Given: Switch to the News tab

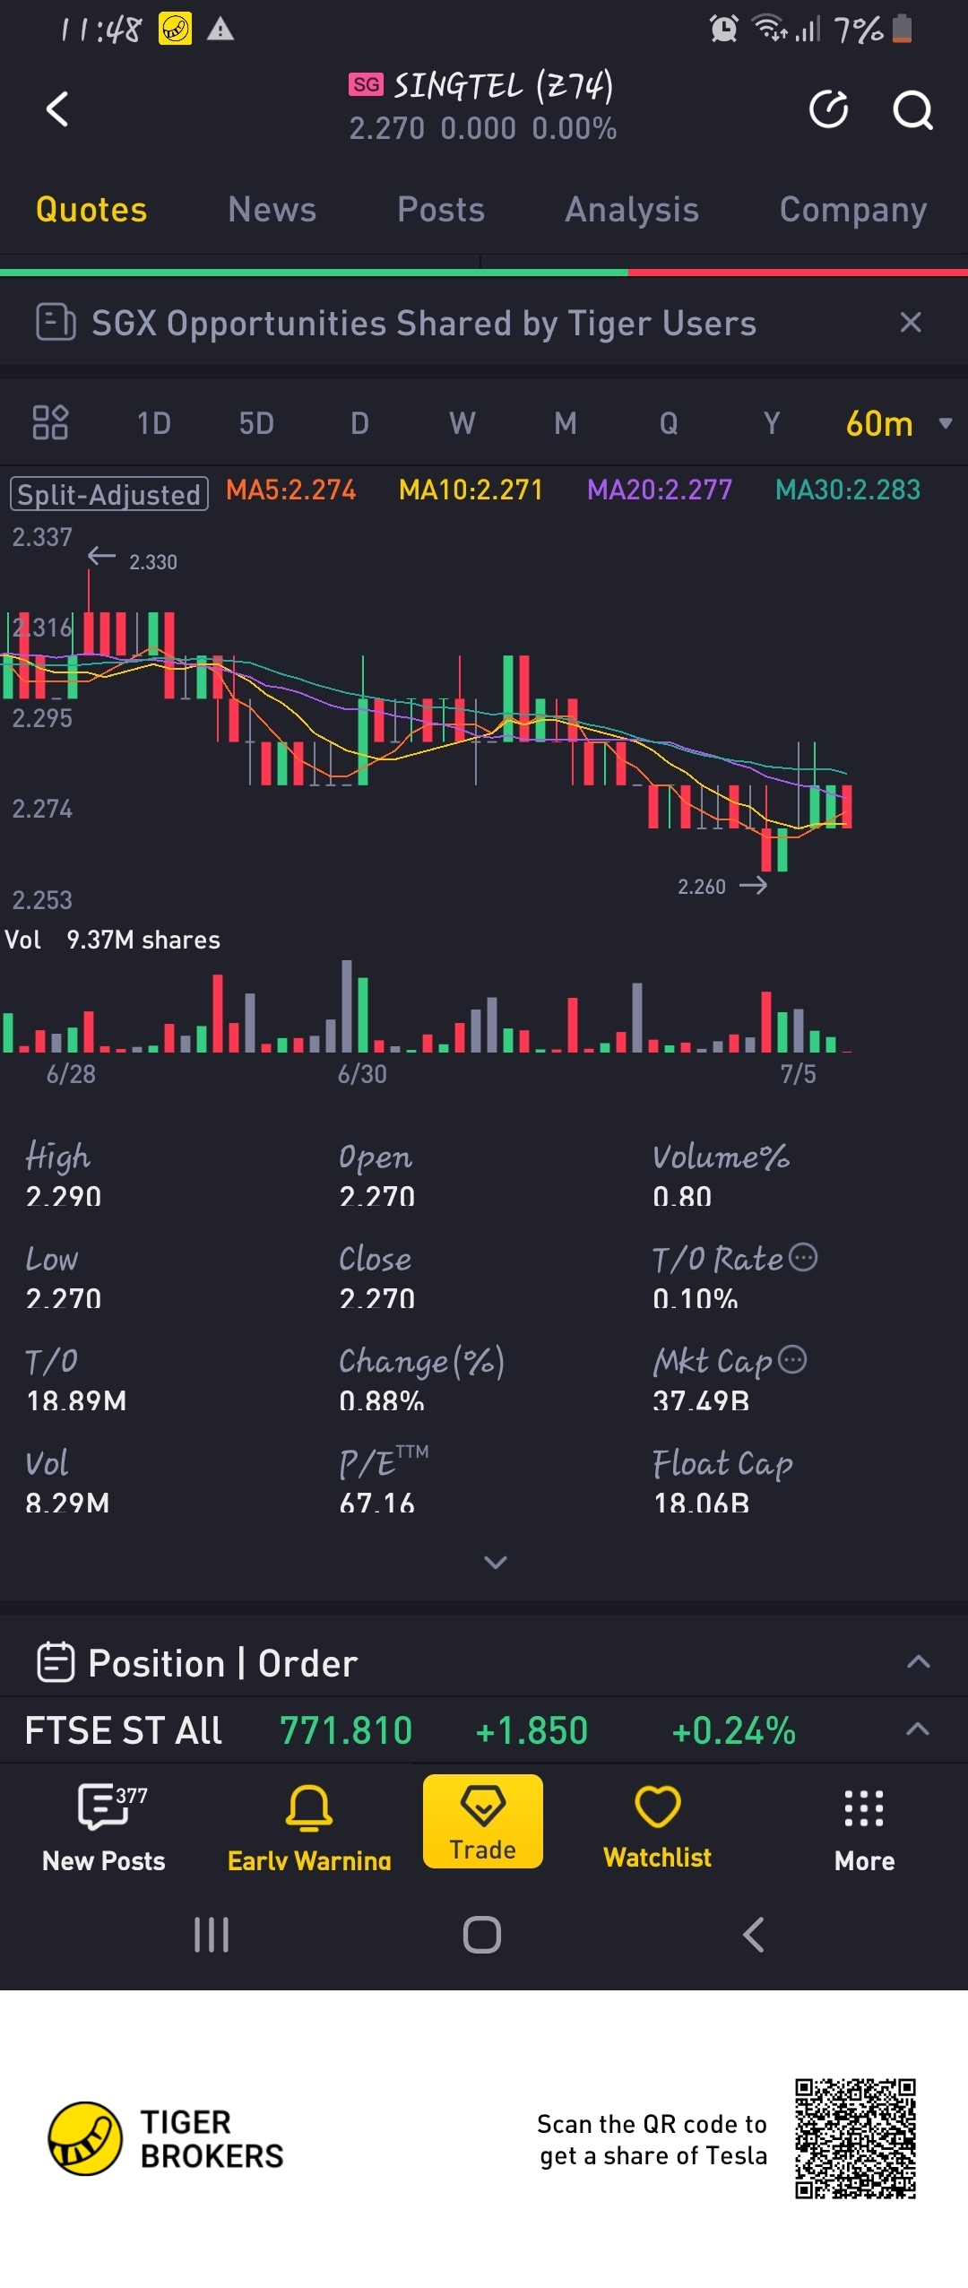Looking at the screenshot, I should point(272,210).
